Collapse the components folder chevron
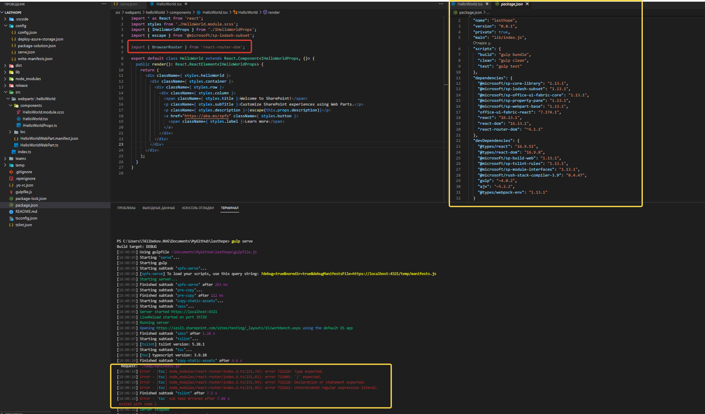This screenshot has height=414, width=705. click(10, 106)
